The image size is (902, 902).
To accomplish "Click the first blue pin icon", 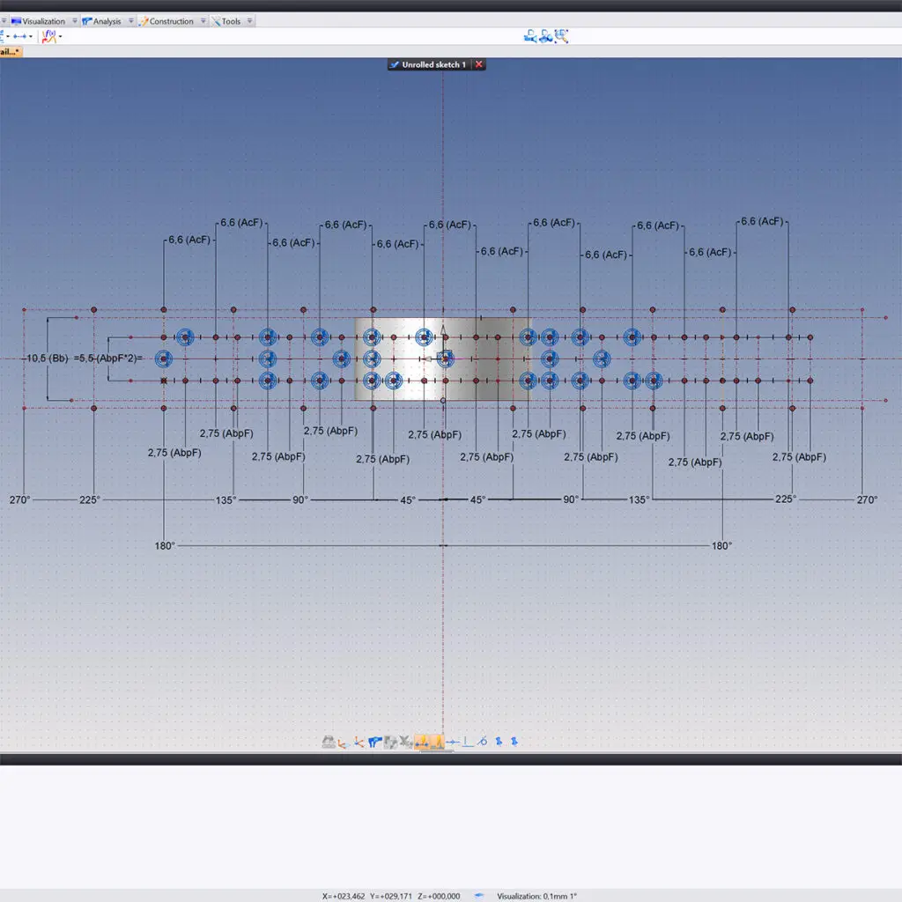I will (x=499, y=742).
